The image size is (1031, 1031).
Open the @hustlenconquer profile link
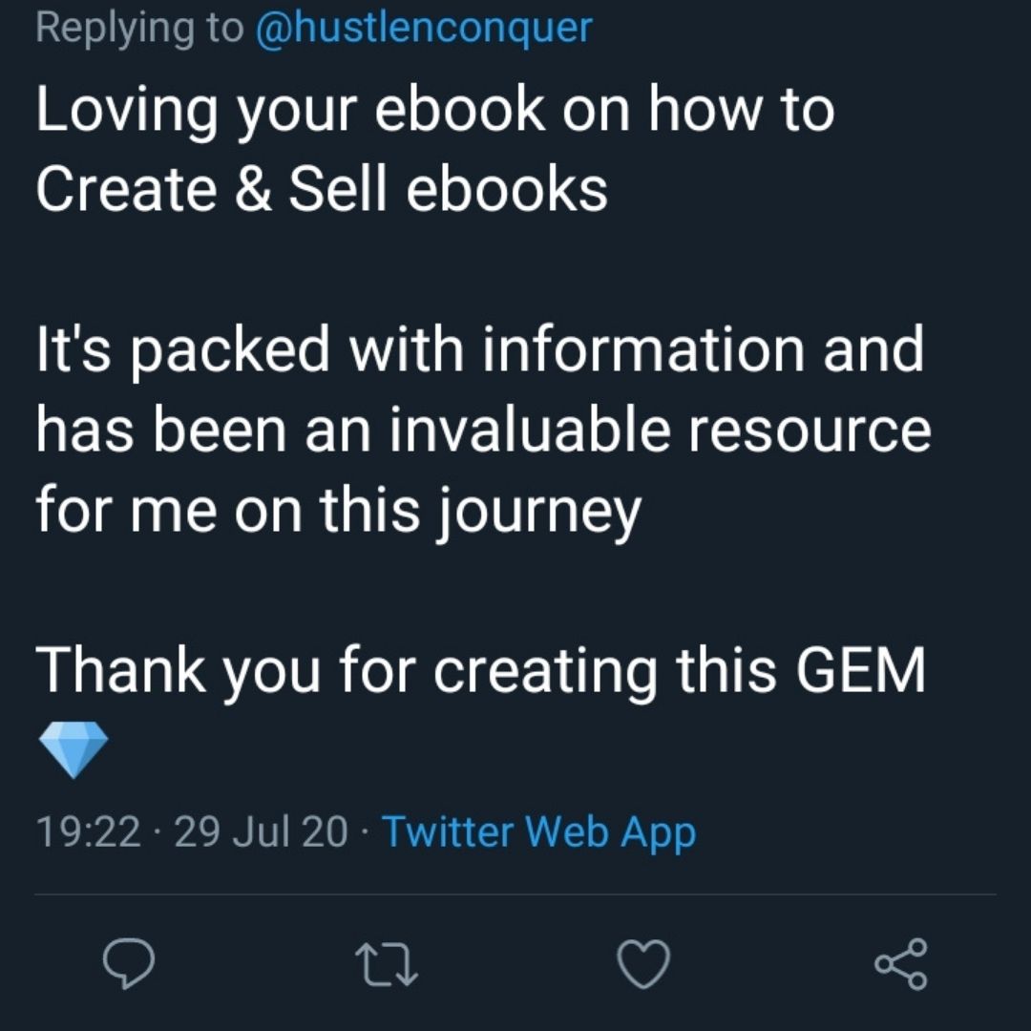tap(424, 28)
